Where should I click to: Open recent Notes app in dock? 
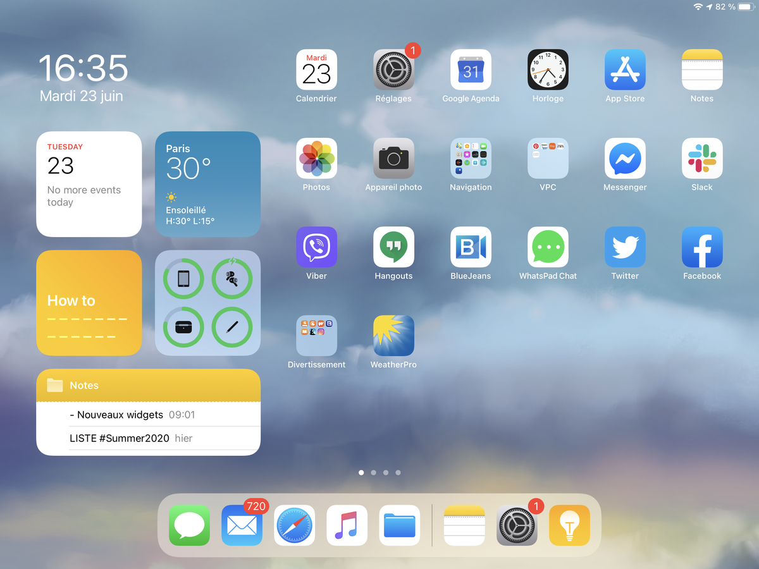tap(464, 525)
